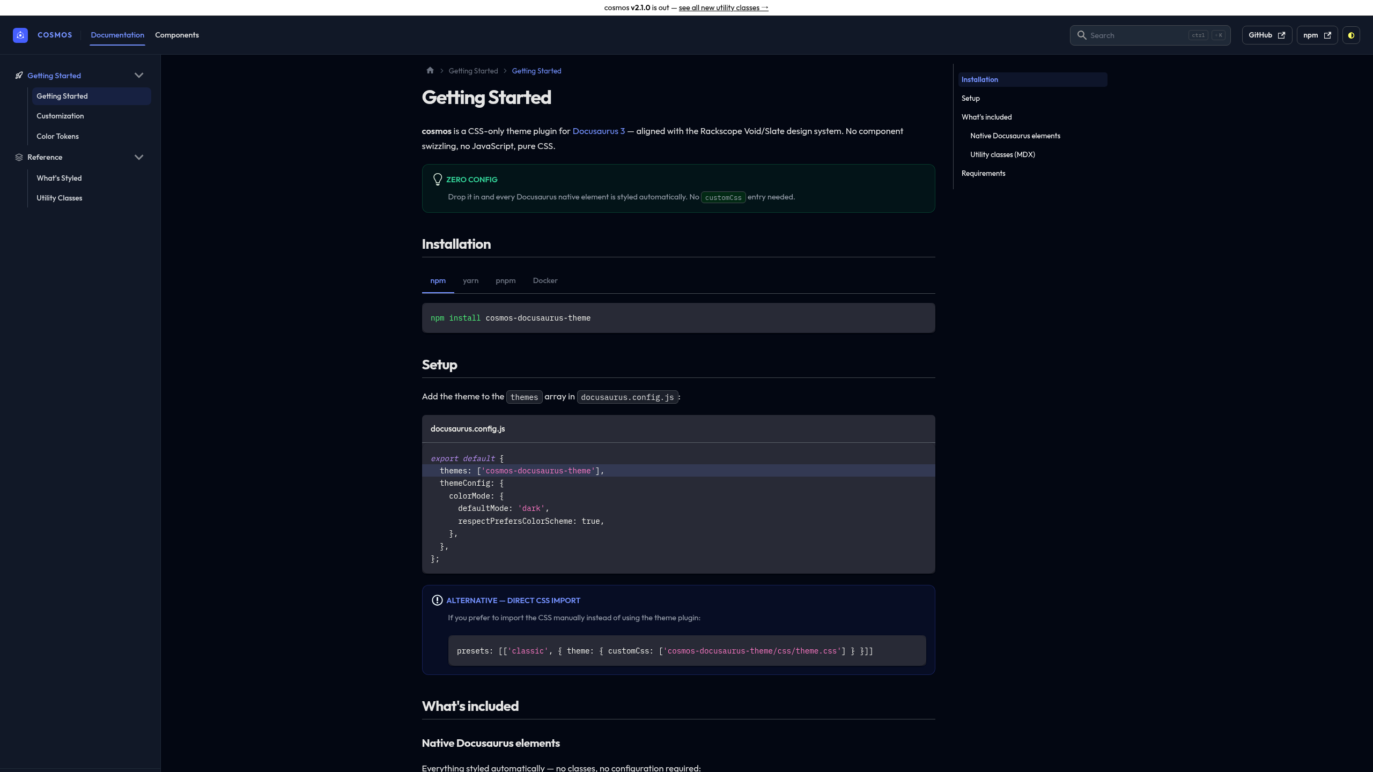Click the external-link icon on the GitHub button

pos(1282,35)
